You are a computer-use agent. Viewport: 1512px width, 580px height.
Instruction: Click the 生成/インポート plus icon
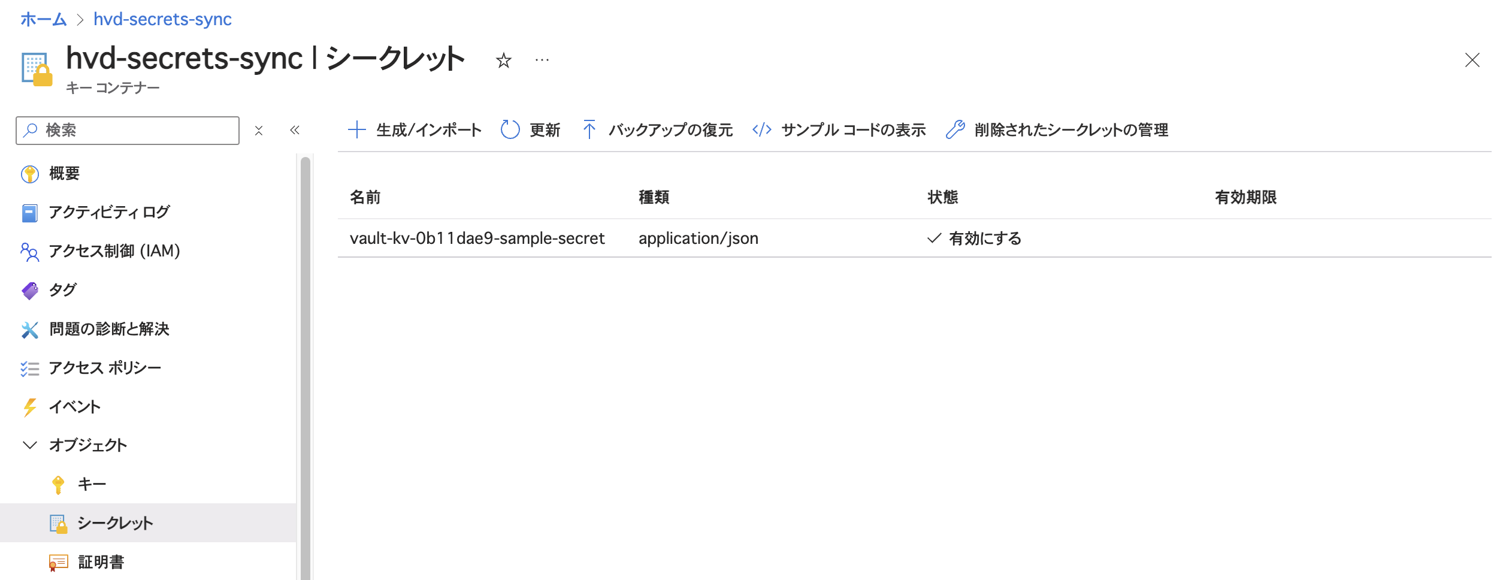pyautogui.click(x=357, y=130)
